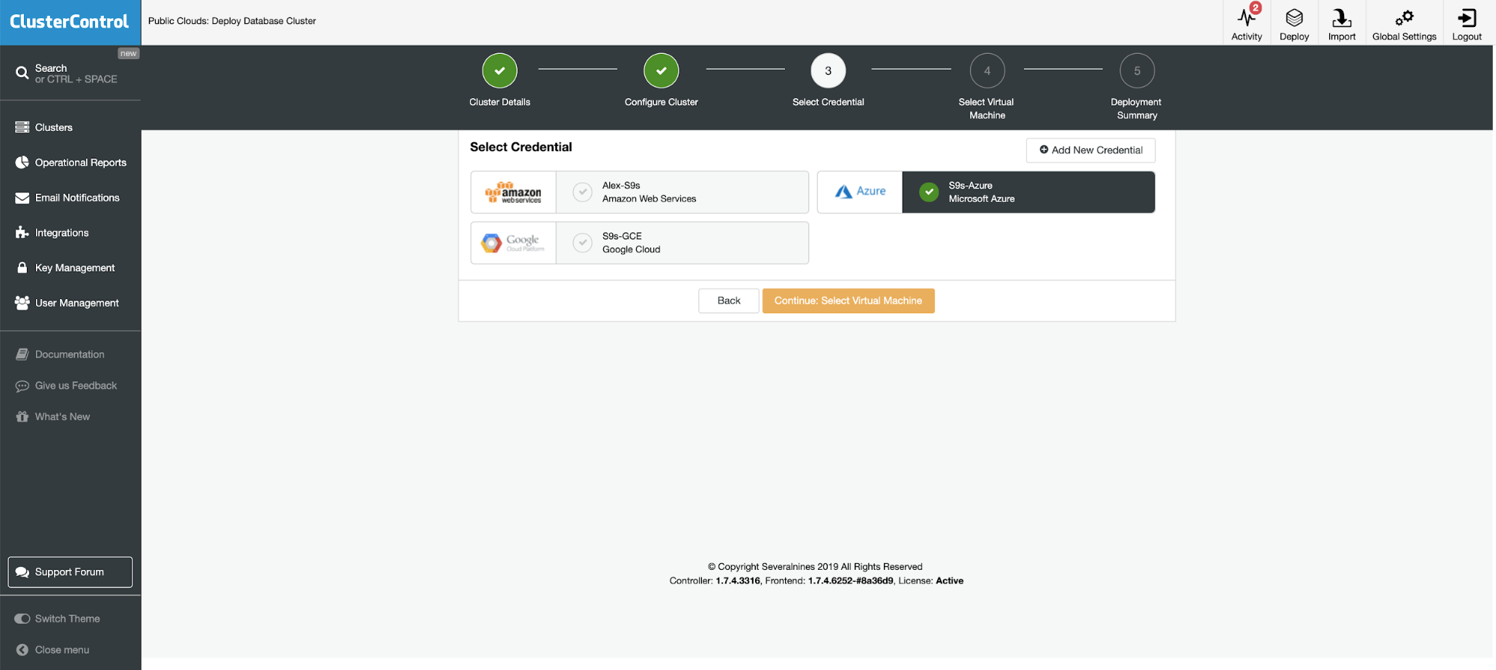
Task: Click the green checked S9s-Azure circle
Action: [929, 192]
